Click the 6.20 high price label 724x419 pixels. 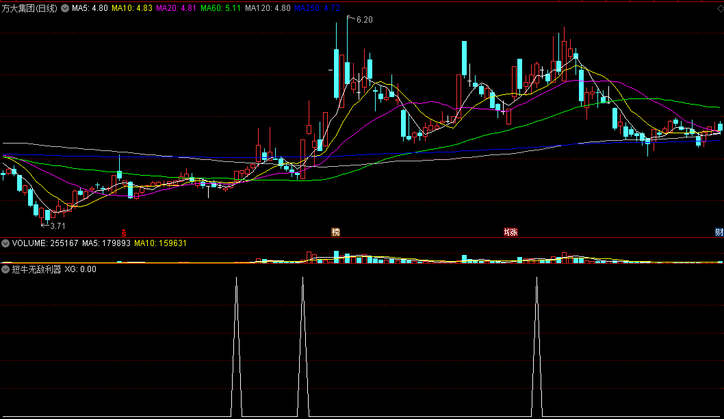click(364, 20)
